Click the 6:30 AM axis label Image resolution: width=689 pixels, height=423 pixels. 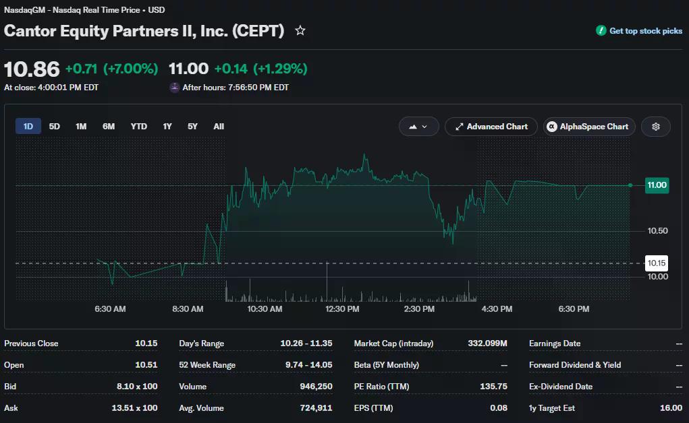(110, 309)
